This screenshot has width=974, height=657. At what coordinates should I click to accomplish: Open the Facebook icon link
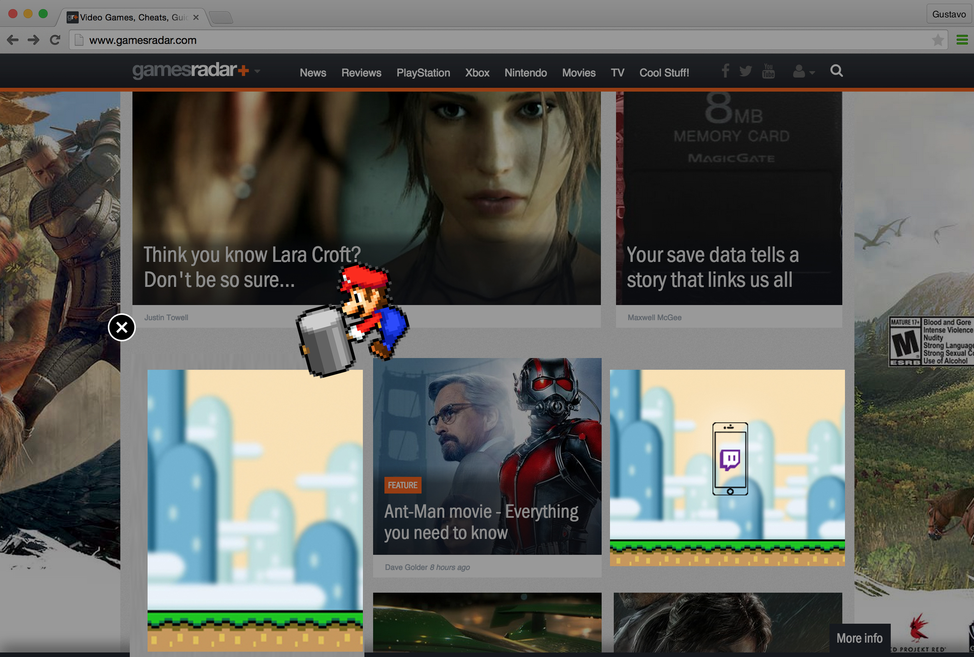coord(725,71)
